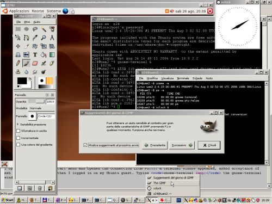Viewport: 272px width, 204px height.
Task: Select the Measure compass tool
Action: tap(52, 38)
